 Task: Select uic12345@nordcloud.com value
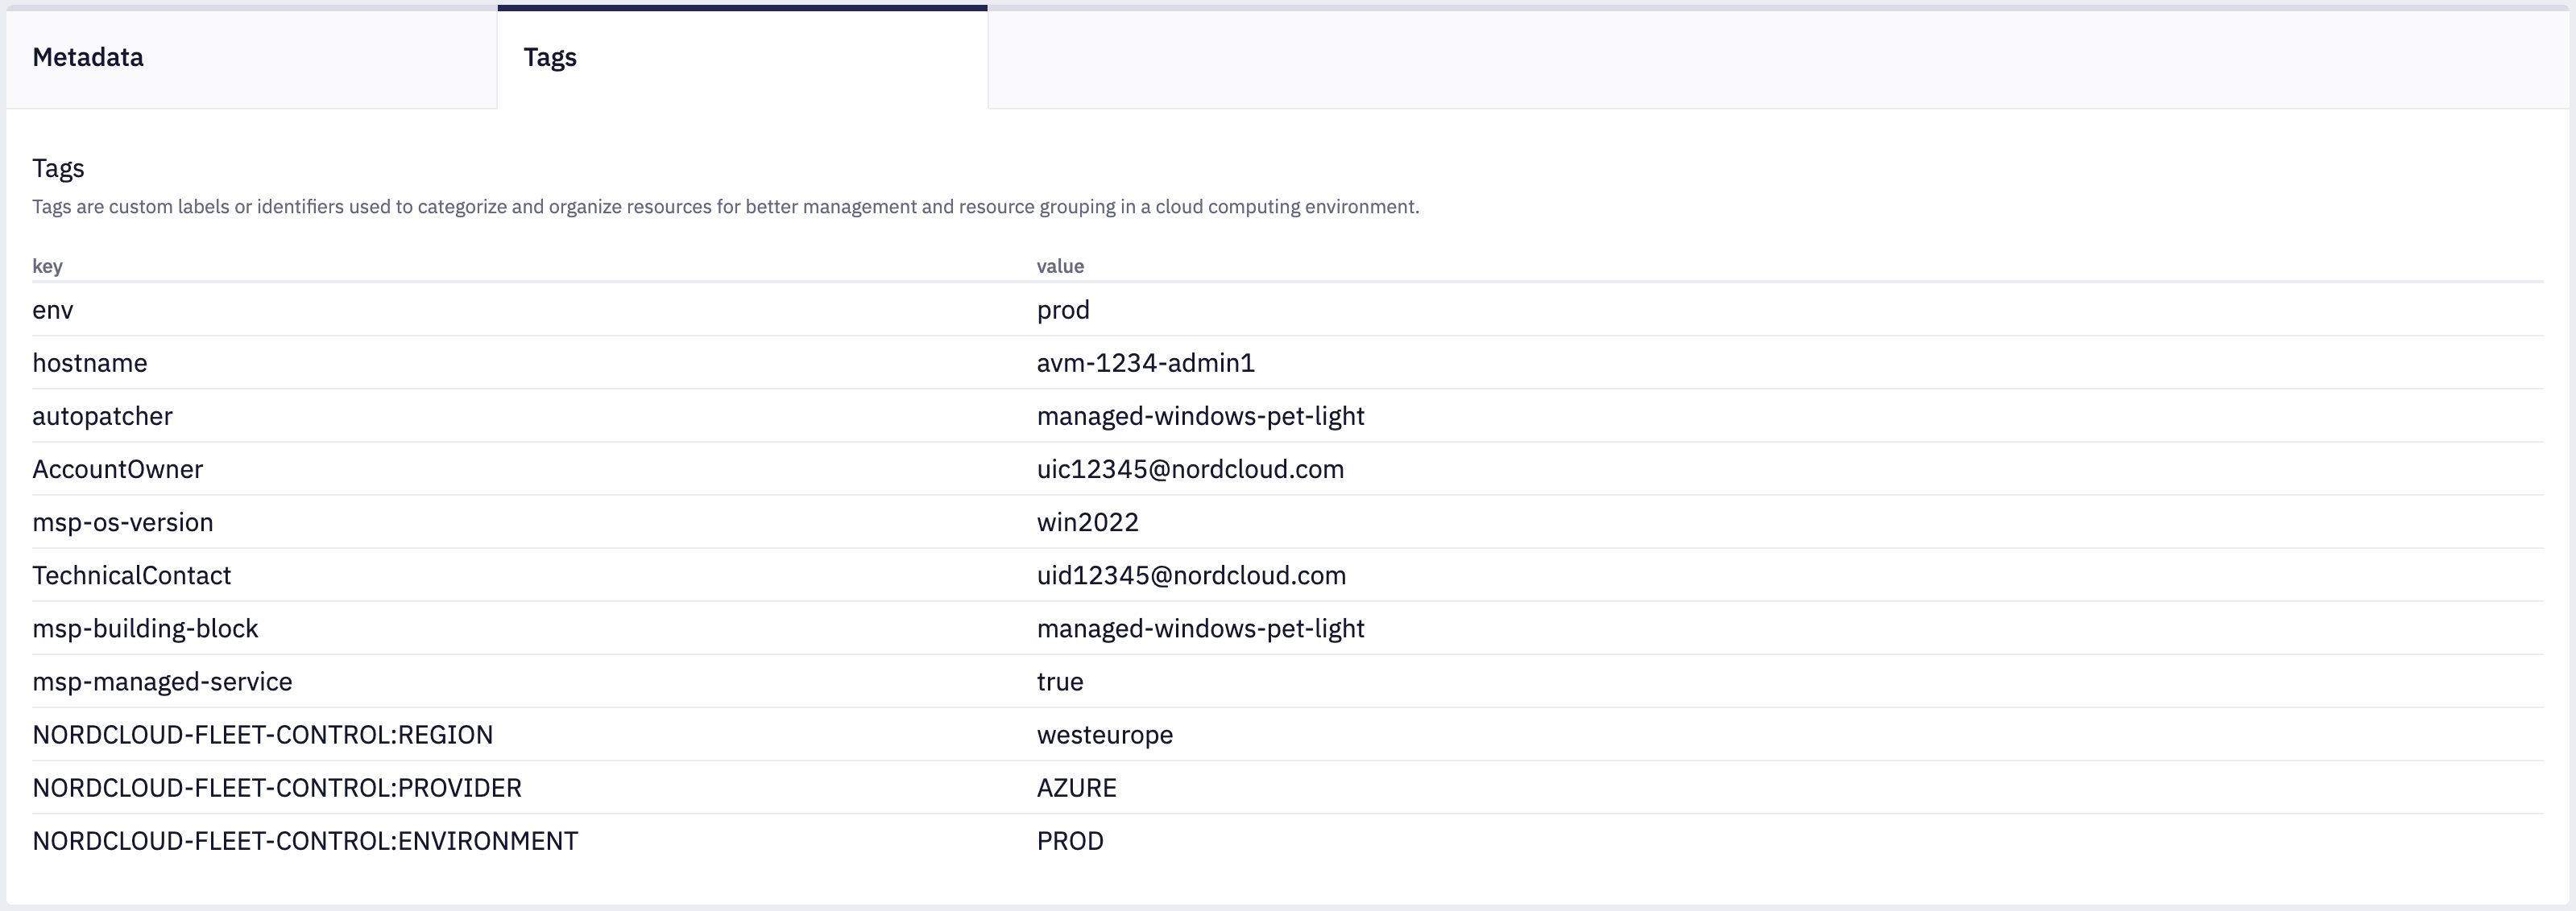click(x=1190, y=468)
